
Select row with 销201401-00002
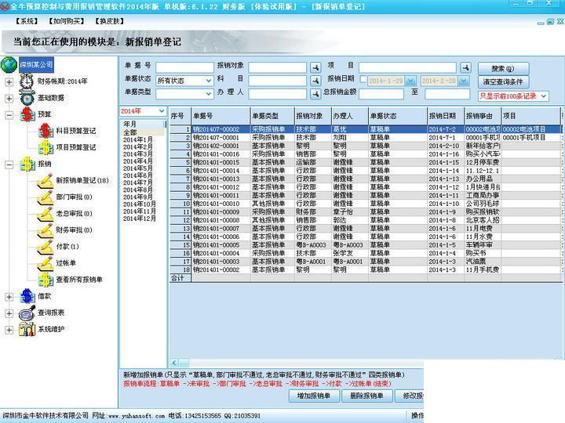(x=366, y=269)
